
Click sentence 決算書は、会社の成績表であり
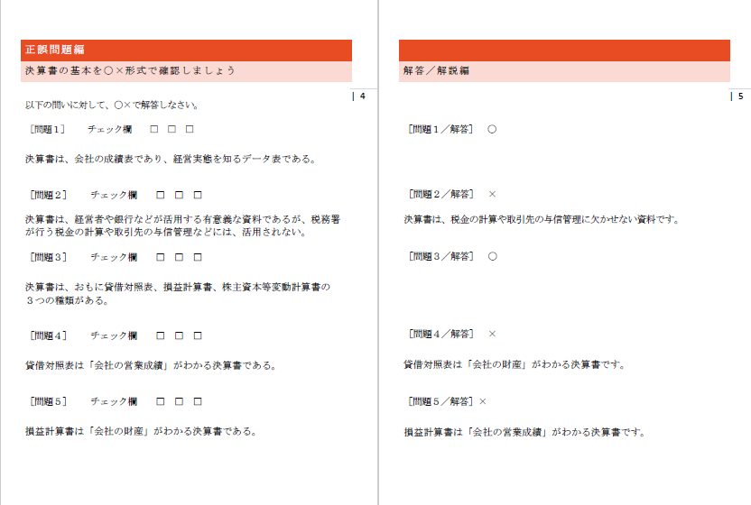click(x=171, y=159)
